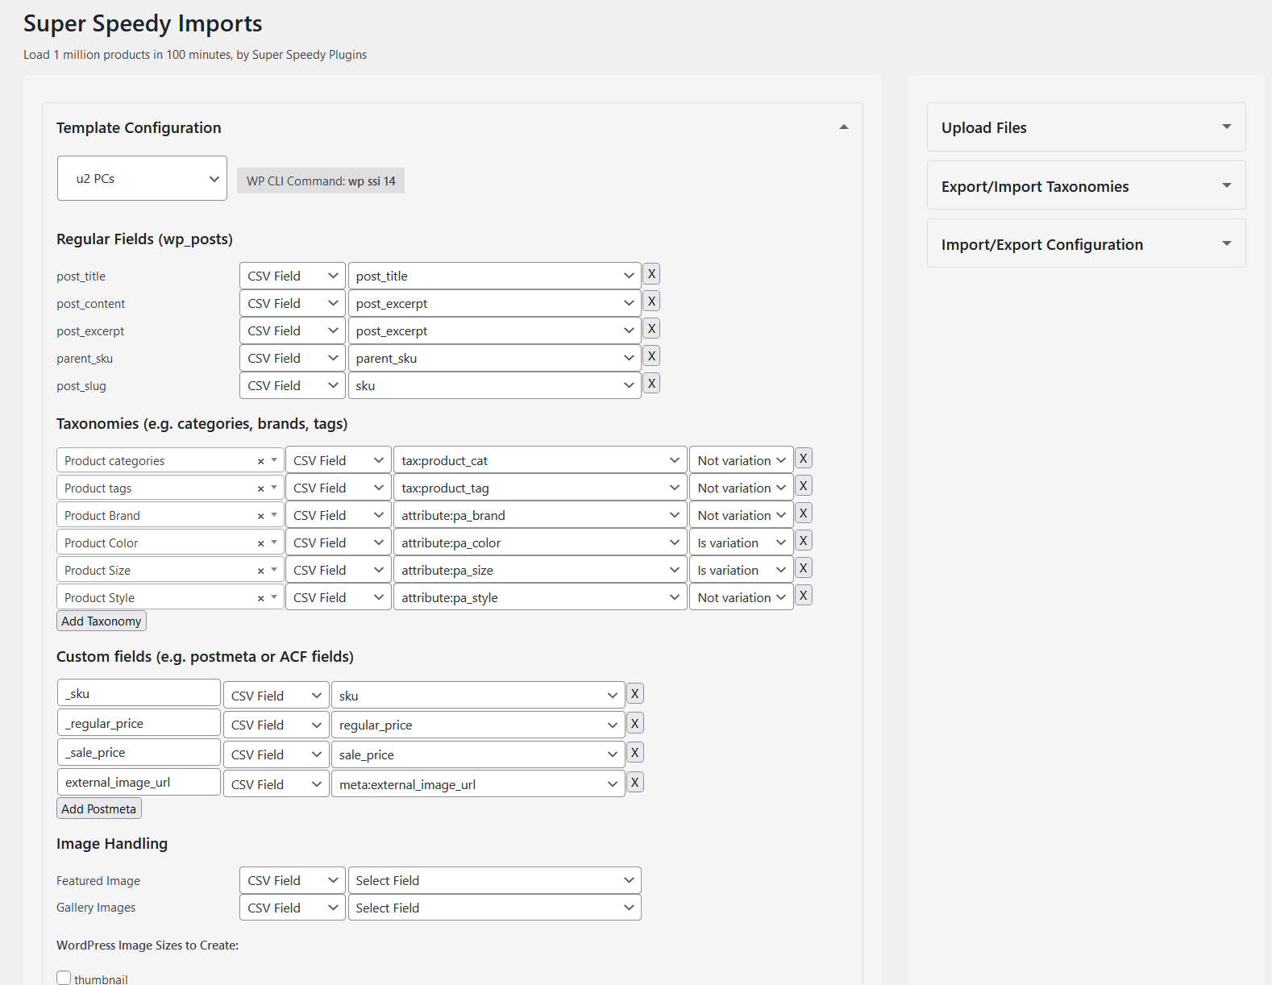The width and height of the screenshot is (1272, 985).
Task: Click the Upload Files panel title
Action: [983, 127]
